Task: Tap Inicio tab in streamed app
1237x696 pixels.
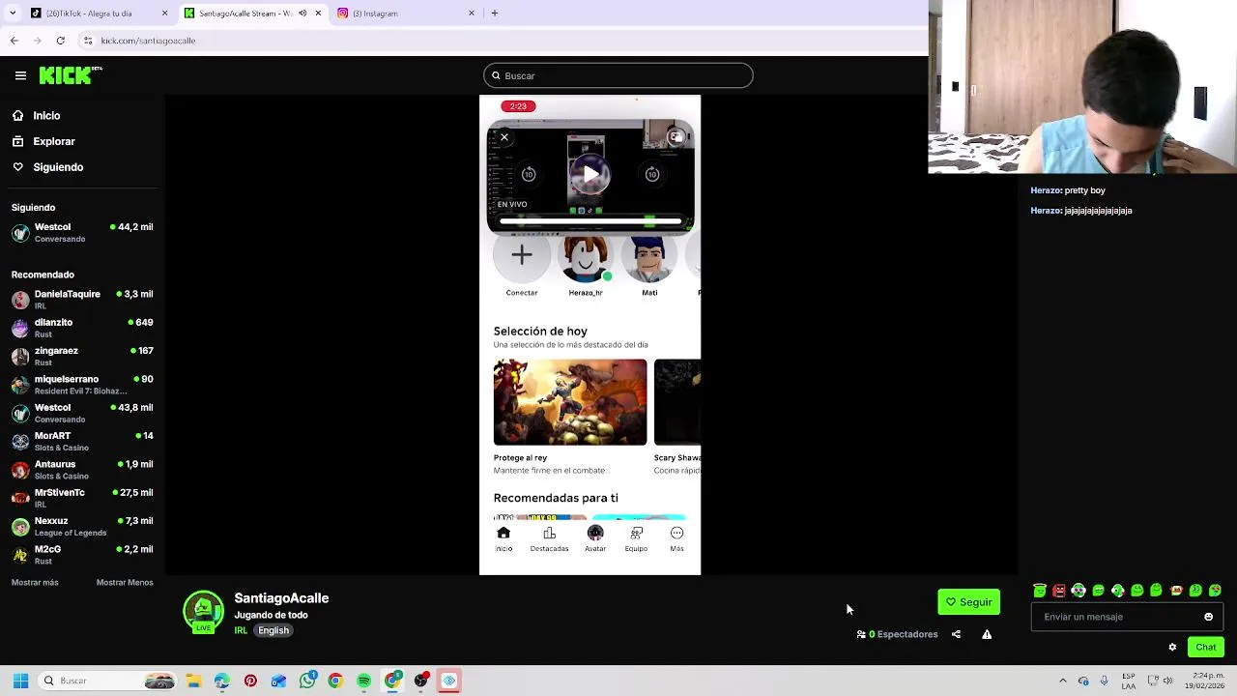Action: (x=503, y=539)
